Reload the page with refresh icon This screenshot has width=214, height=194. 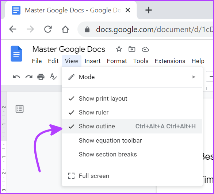pyautogui.click(x=48, y=29)
